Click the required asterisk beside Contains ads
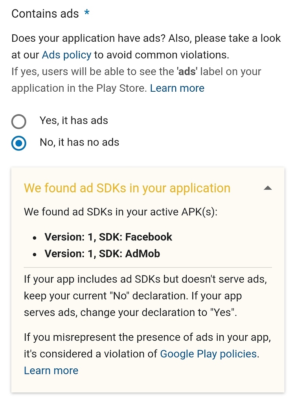Image resolution: width=294 pixels, height=403 pixels. coord(86,13)
